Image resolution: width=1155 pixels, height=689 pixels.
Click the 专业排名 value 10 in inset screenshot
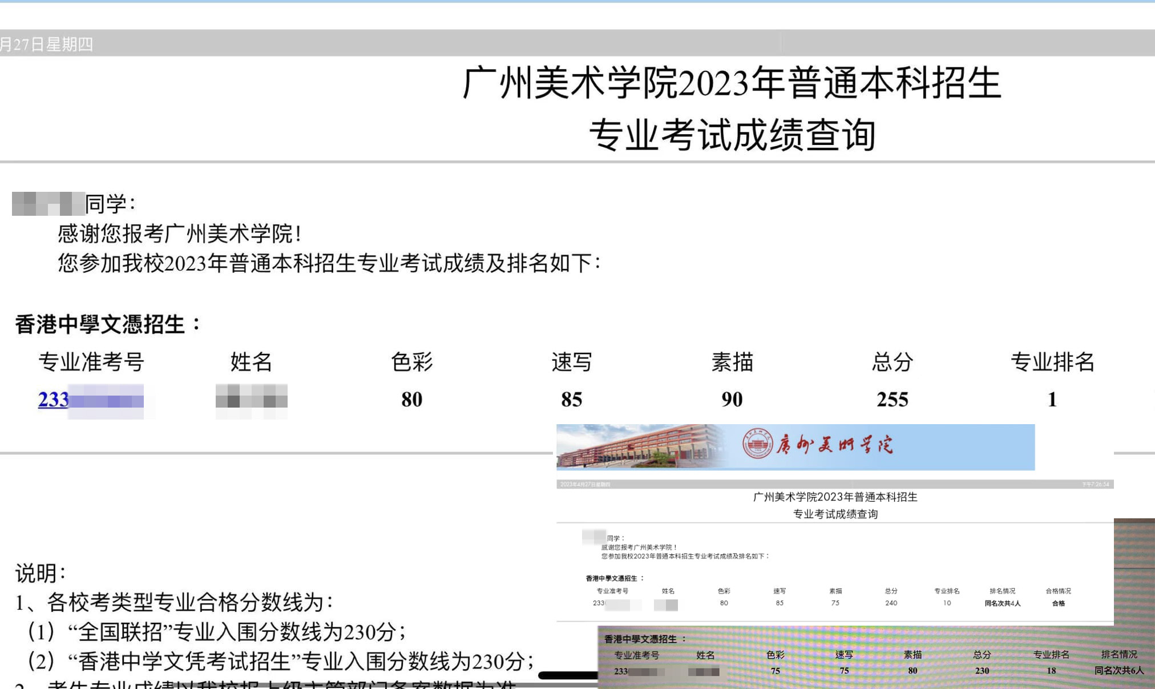coord(947,603)
